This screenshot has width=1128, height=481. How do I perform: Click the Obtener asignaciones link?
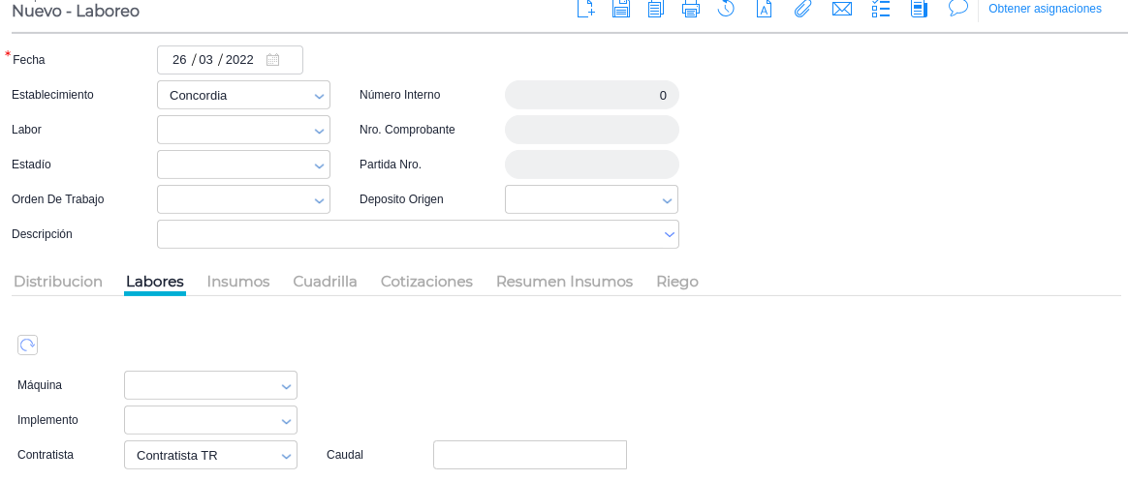(x=1045, y=9)
